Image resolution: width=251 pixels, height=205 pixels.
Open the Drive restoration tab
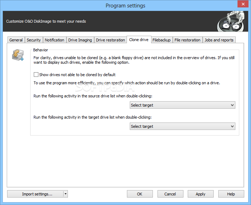coord(111,40)
